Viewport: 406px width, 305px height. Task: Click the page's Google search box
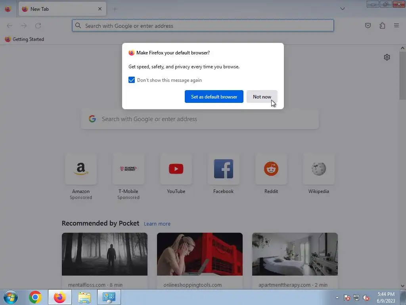200,119
